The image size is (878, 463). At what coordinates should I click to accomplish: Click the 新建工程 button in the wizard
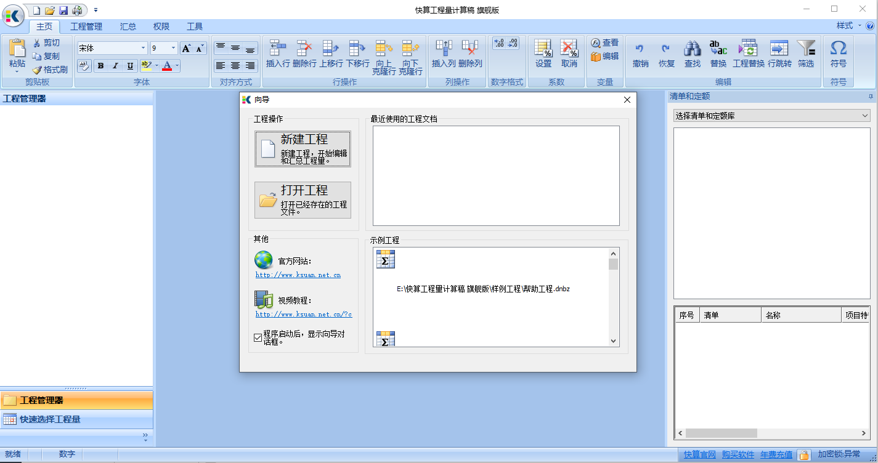(x=303, y=148)
